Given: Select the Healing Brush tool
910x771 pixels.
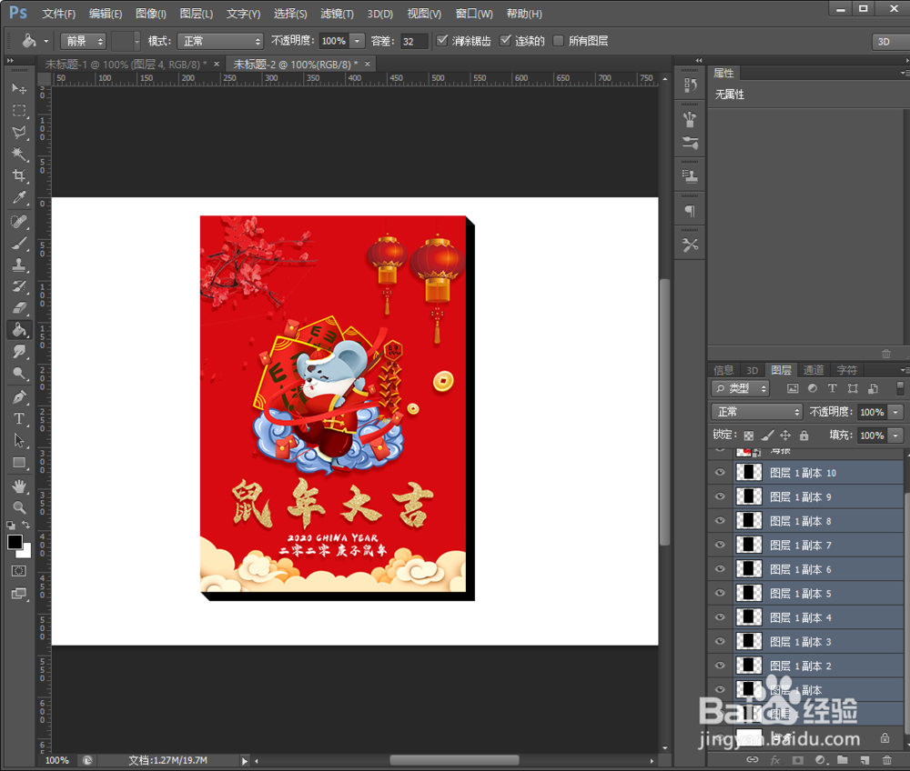Looking at the screenshot, I should point(19,222).
